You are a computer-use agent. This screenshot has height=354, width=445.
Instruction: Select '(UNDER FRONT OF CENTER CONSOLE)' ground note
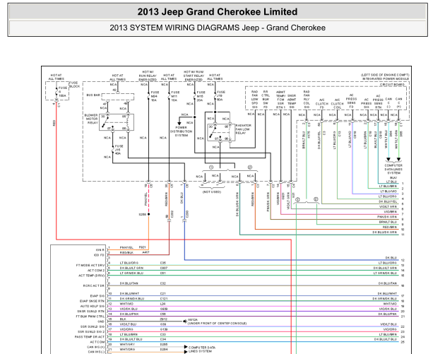click(217, 324)
